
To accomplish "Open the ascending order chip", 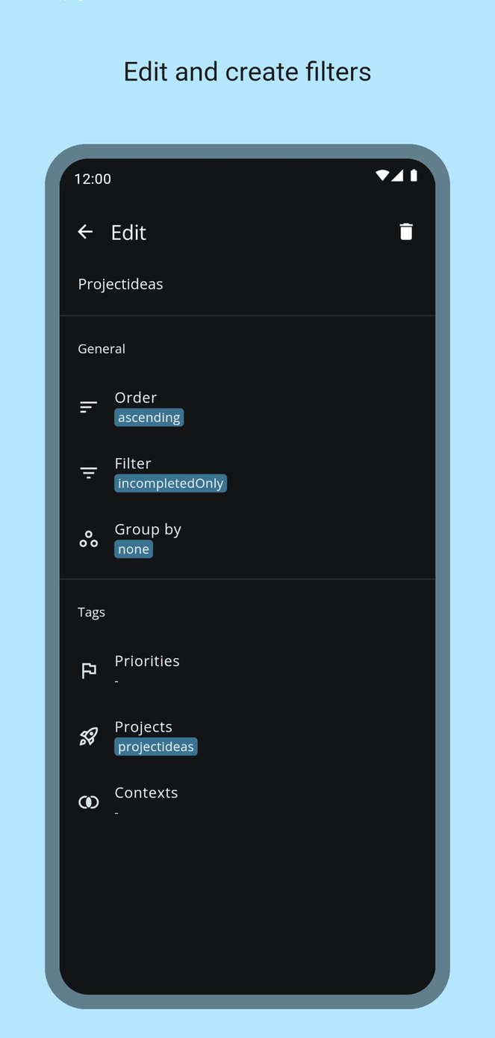I will pos(149,417).
